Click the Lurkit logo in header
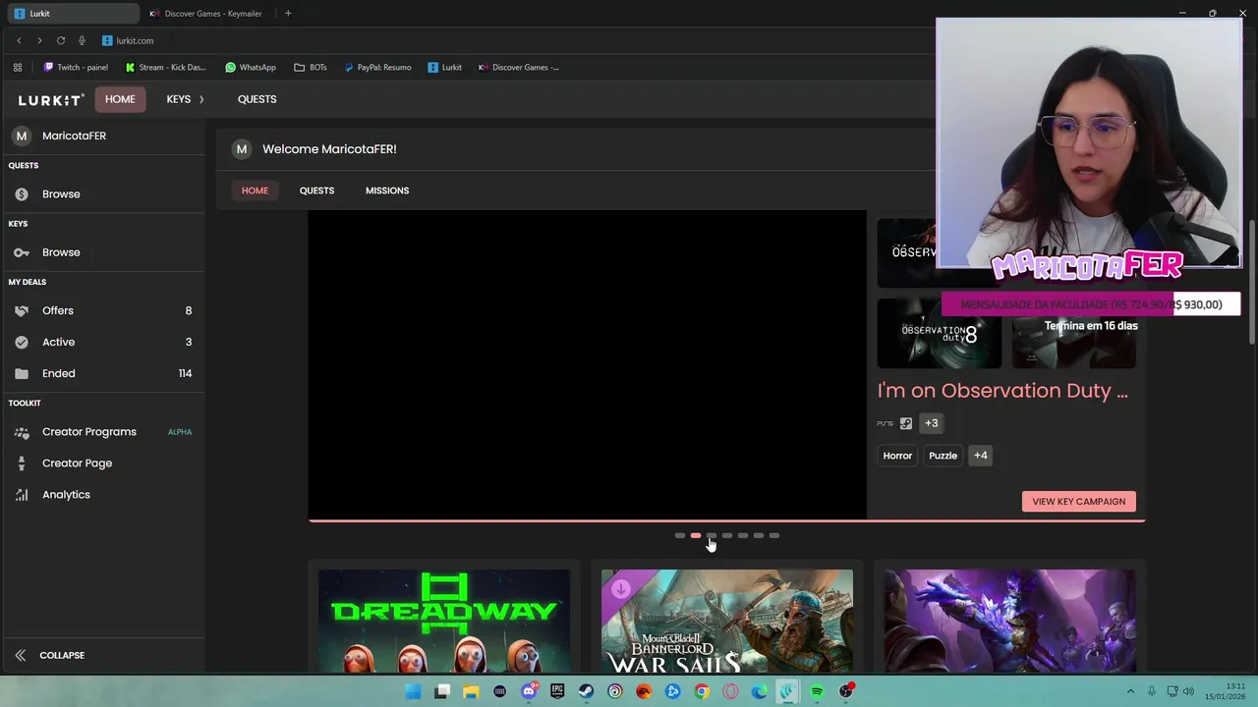 pyautogui.click(x=51, y=99)
